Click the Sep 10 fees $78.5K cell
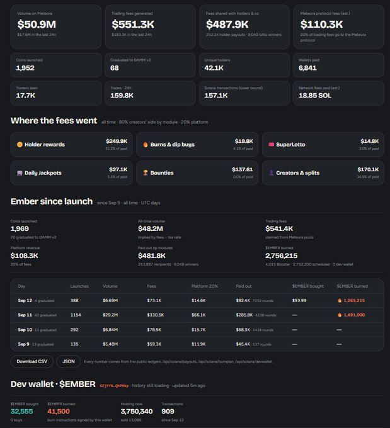This screenshot has height=428, width=390. click(154, 330)
